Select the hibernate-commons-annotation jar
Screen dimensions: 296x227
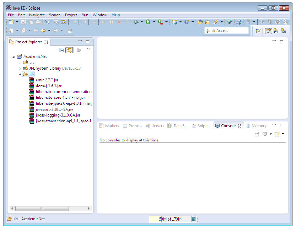64,92
